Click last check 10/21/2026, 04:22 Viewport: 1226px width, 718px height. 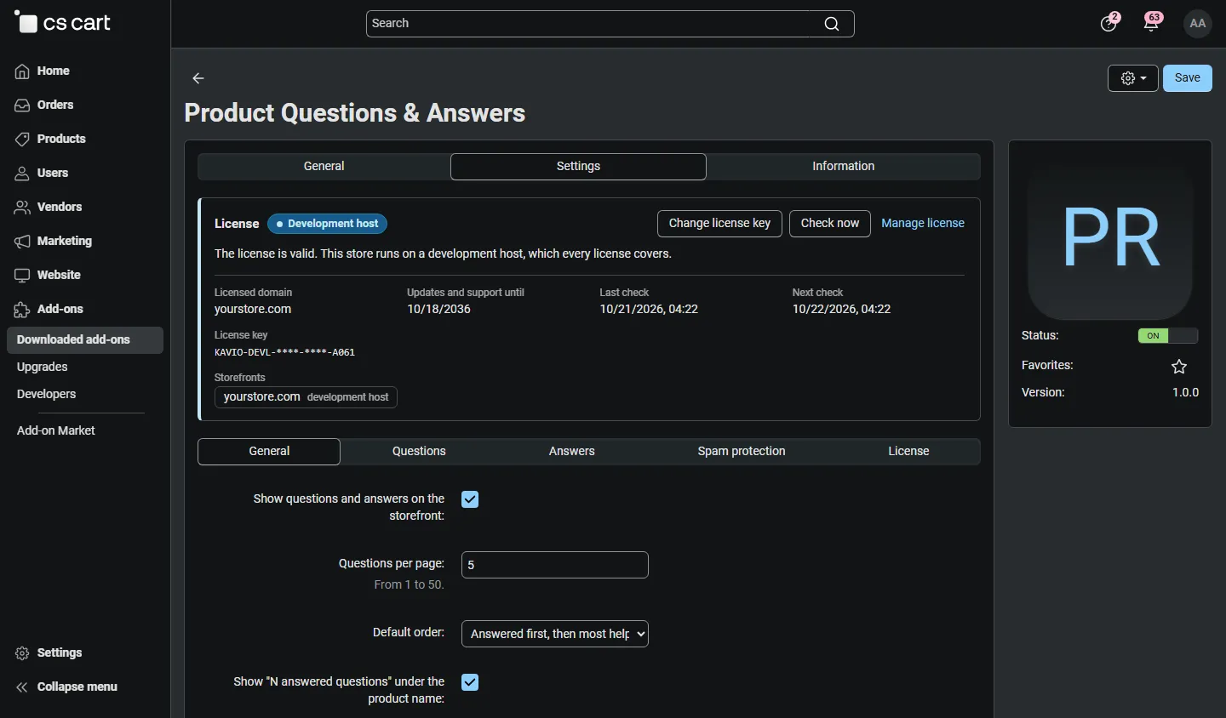tap(649, 310)
